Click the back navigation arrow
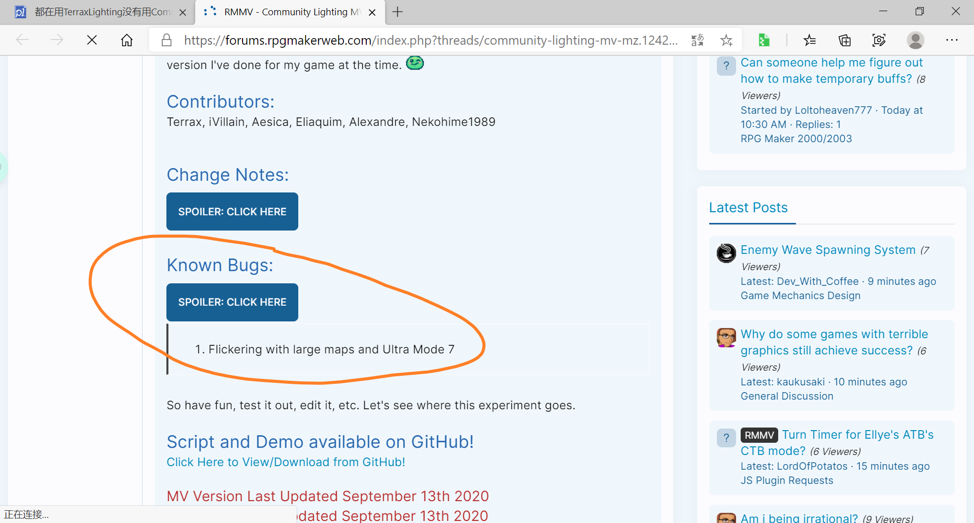Viewport: 974px width, 523px height. point(22,40)
